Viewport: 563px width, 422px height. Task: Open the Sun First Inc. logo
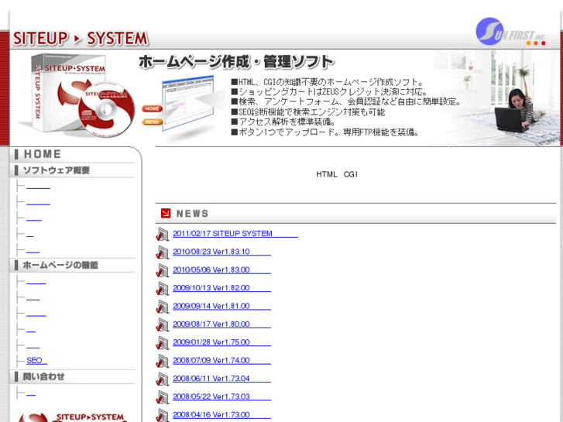click(x=510, y=32)
